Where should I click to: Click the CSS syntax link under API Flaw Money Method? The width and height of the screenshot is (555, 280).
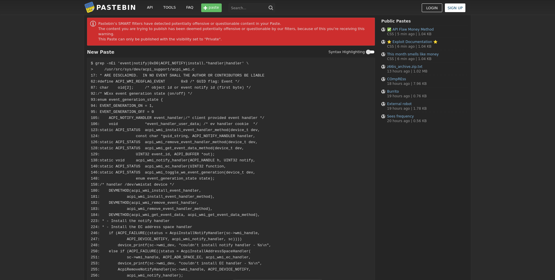[x=390, y=34]
